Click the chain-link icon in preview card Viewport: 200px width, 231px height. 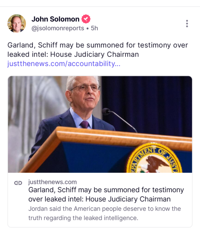click(x=18, y=183)
